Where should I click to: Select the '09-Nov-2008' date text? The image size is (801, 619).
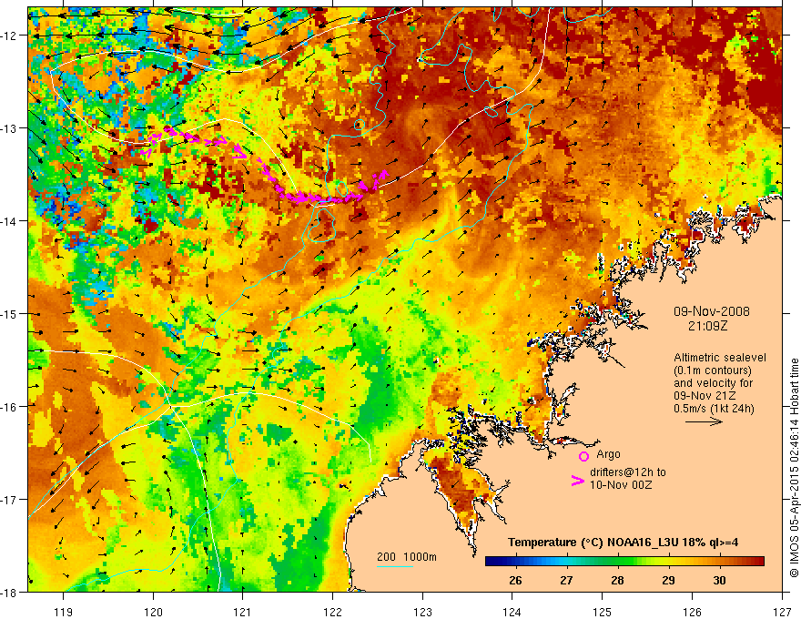click(712, 311)
